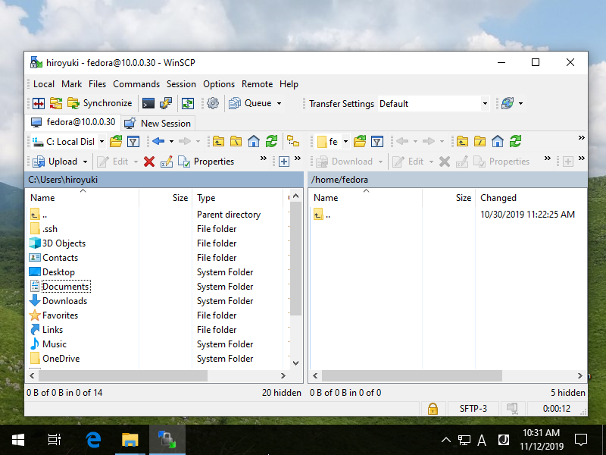The width and height of the screenshot is (606, 455).
Task: Refresh the local panel
Action: [x=271, y=142]
